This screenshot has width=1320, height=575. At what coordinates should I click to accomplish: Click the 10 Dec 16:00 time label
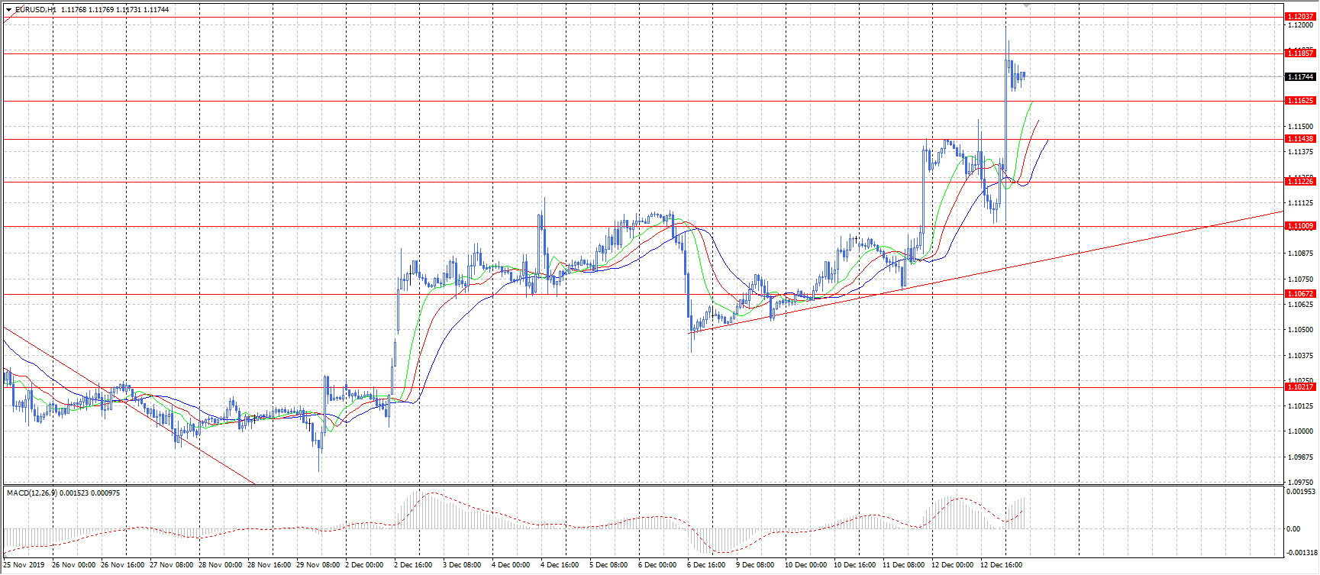(854, 566)
